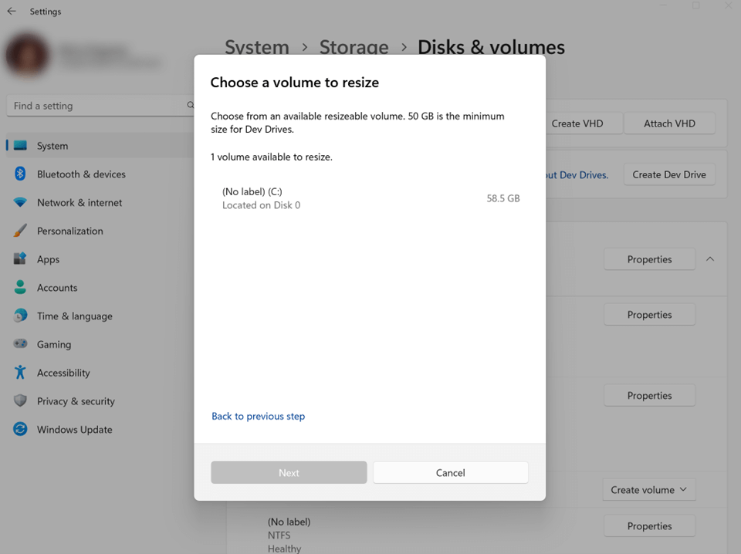Viewport: 741px width, 554px height.
Task: Click the Create Dev Drive button
Action: (x=668, y=174)
